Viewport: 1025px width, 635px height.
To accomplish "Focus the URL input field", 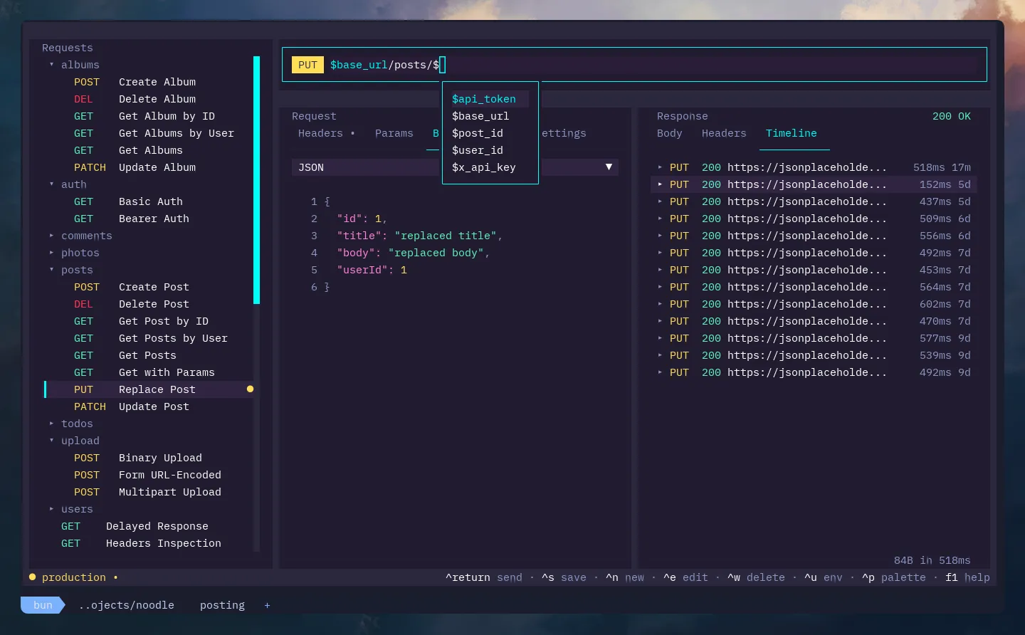I will (x=655, y=65).
